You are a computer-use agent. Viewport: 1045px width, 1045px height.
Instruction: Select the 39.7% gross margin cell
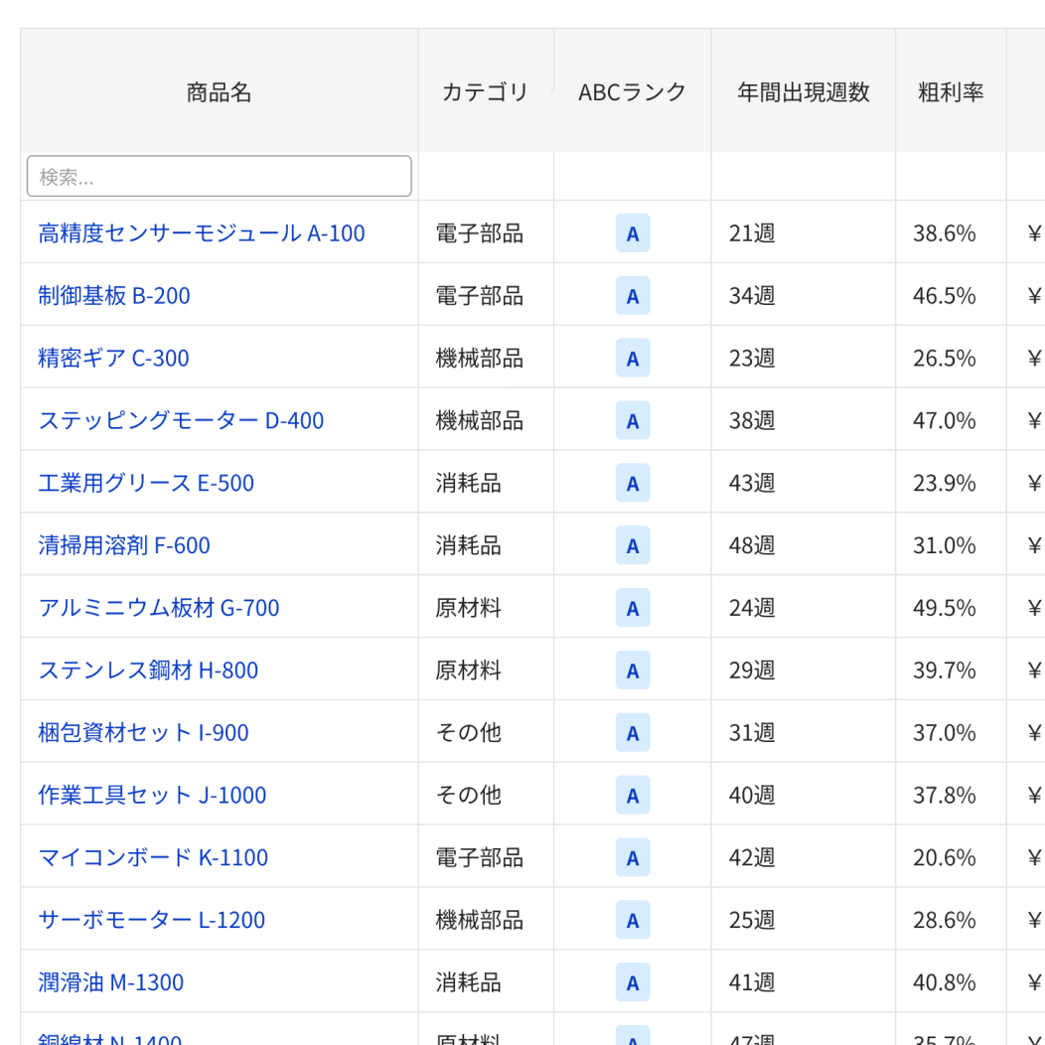951,670
